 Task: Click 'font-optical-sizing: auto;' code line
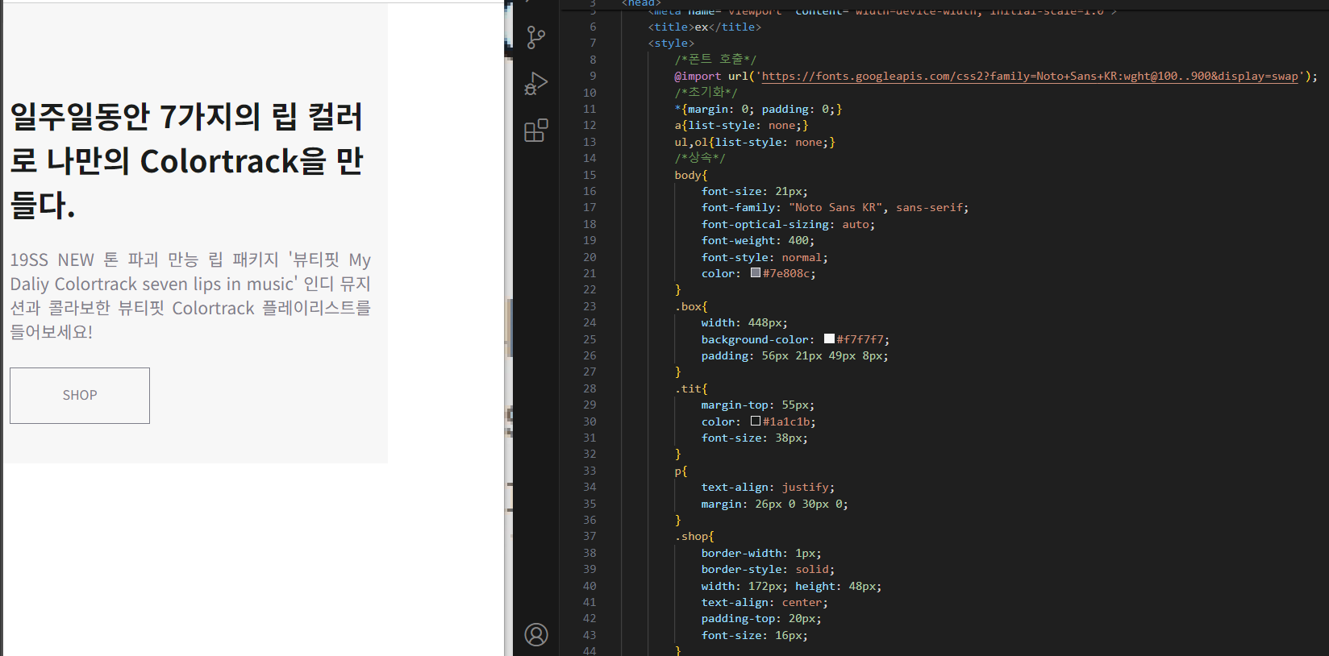tap(788, 225)
